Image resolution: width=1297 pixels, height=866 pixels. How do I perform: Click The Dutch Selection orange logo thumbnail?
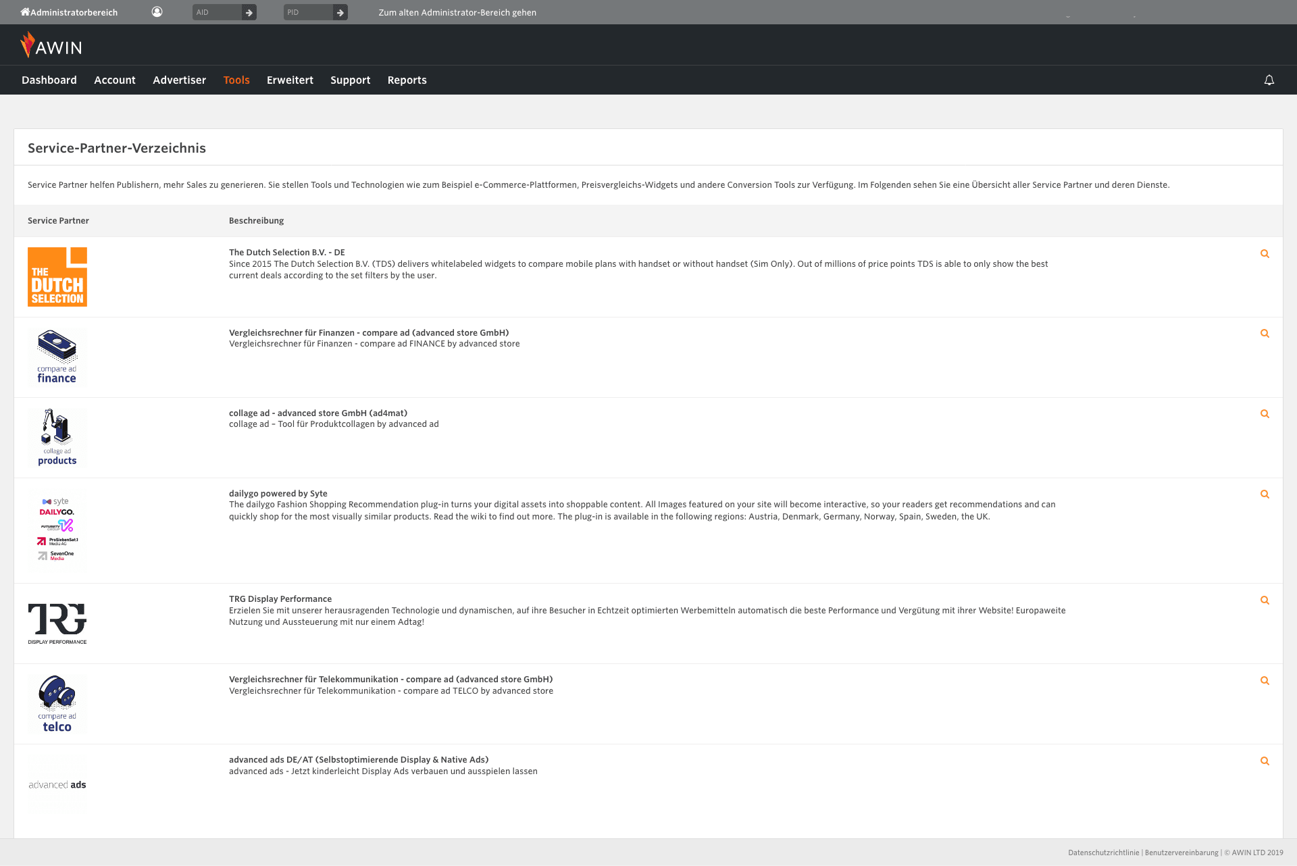pos(57,277)
